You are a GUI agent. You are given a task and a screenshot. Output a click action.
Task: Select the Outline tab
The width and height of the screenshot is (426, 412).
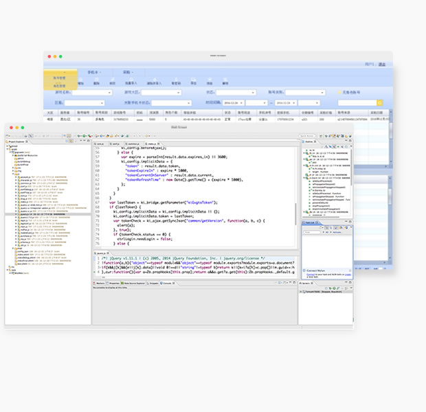(x=309, y=141)
